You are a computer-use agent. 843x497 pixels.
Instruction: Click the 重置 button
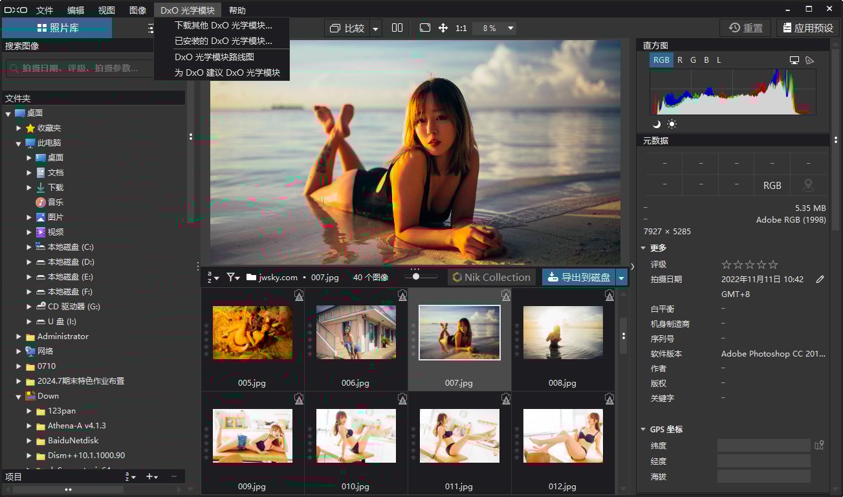coord(745,28)
